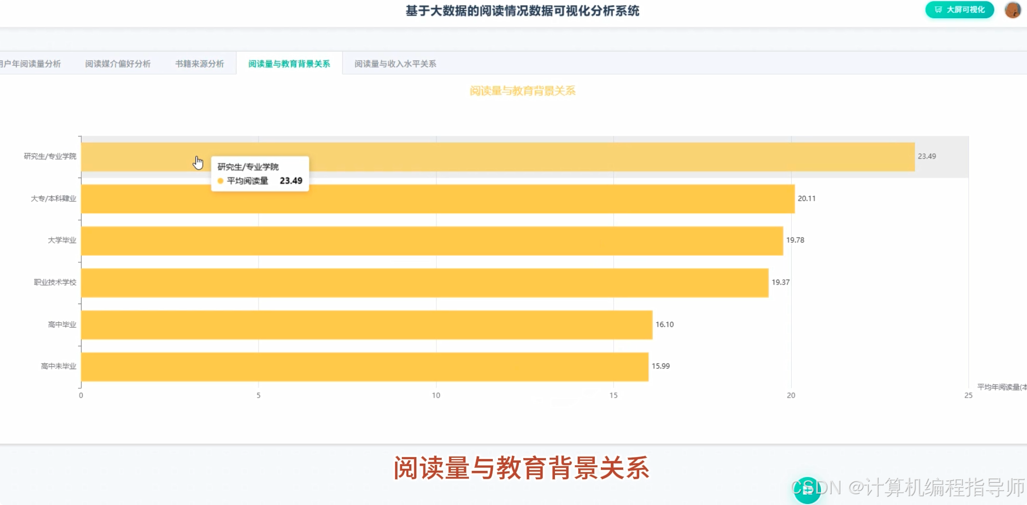Click the 职业技术学校 axis label

pos(54,282)
